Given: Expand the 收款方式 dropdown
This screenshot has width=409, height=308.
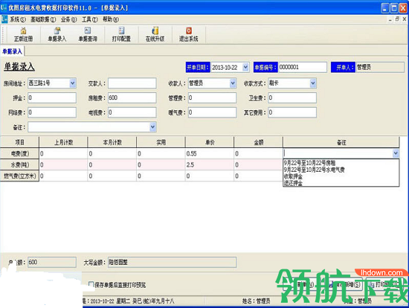Looking at the screenshot, I should (x=313, y=83).
